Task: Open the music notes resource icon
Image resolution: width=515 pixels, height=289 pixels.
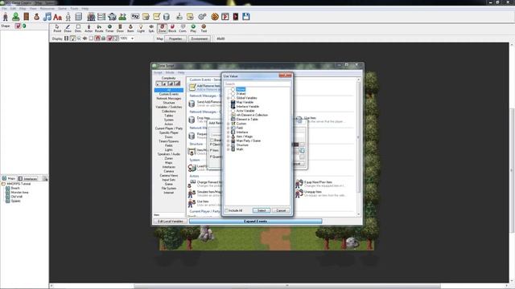Action: pos(47,16)
